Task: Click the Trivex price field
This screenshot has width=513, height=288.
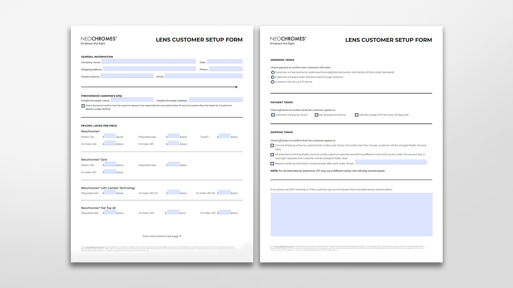Action: point(224,136)
